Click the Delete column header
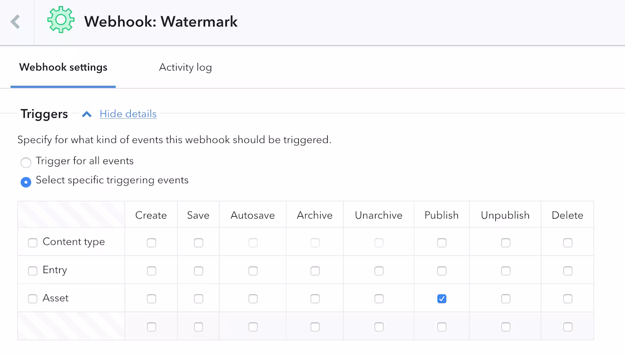This screenshot has height=354, width=625. pos(567,215)
